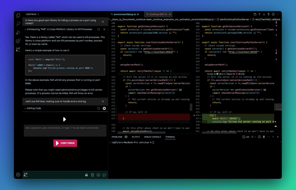Click in the terminal prompt line
This screenshot has height=190, width=296.
[133, 142]
